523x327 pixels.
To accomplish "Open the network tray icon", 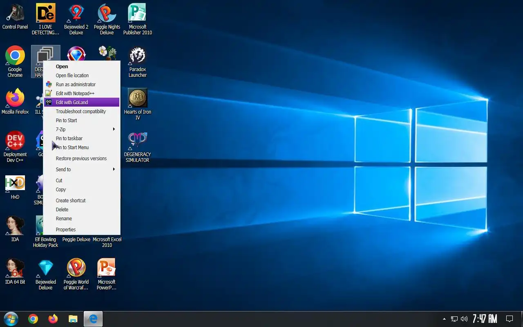I will click(454, 319).
